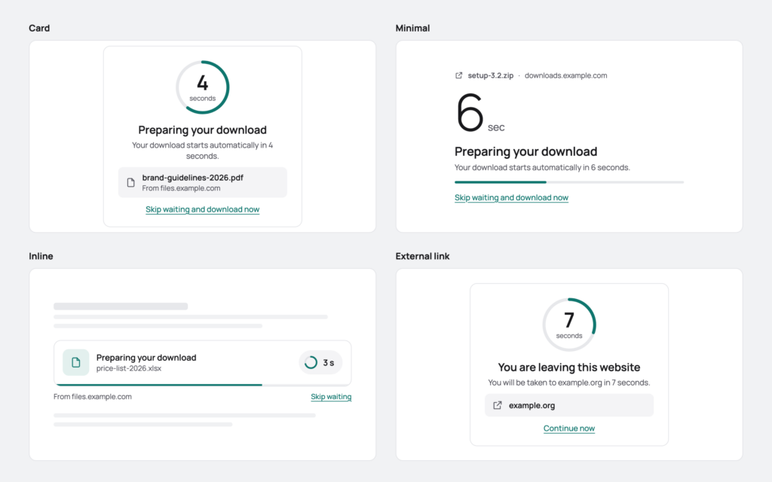Click the external link icon beside setup-3.2.zip
Image resolution: width=772 pixels, height=482 pixels.
pos(458,75)
